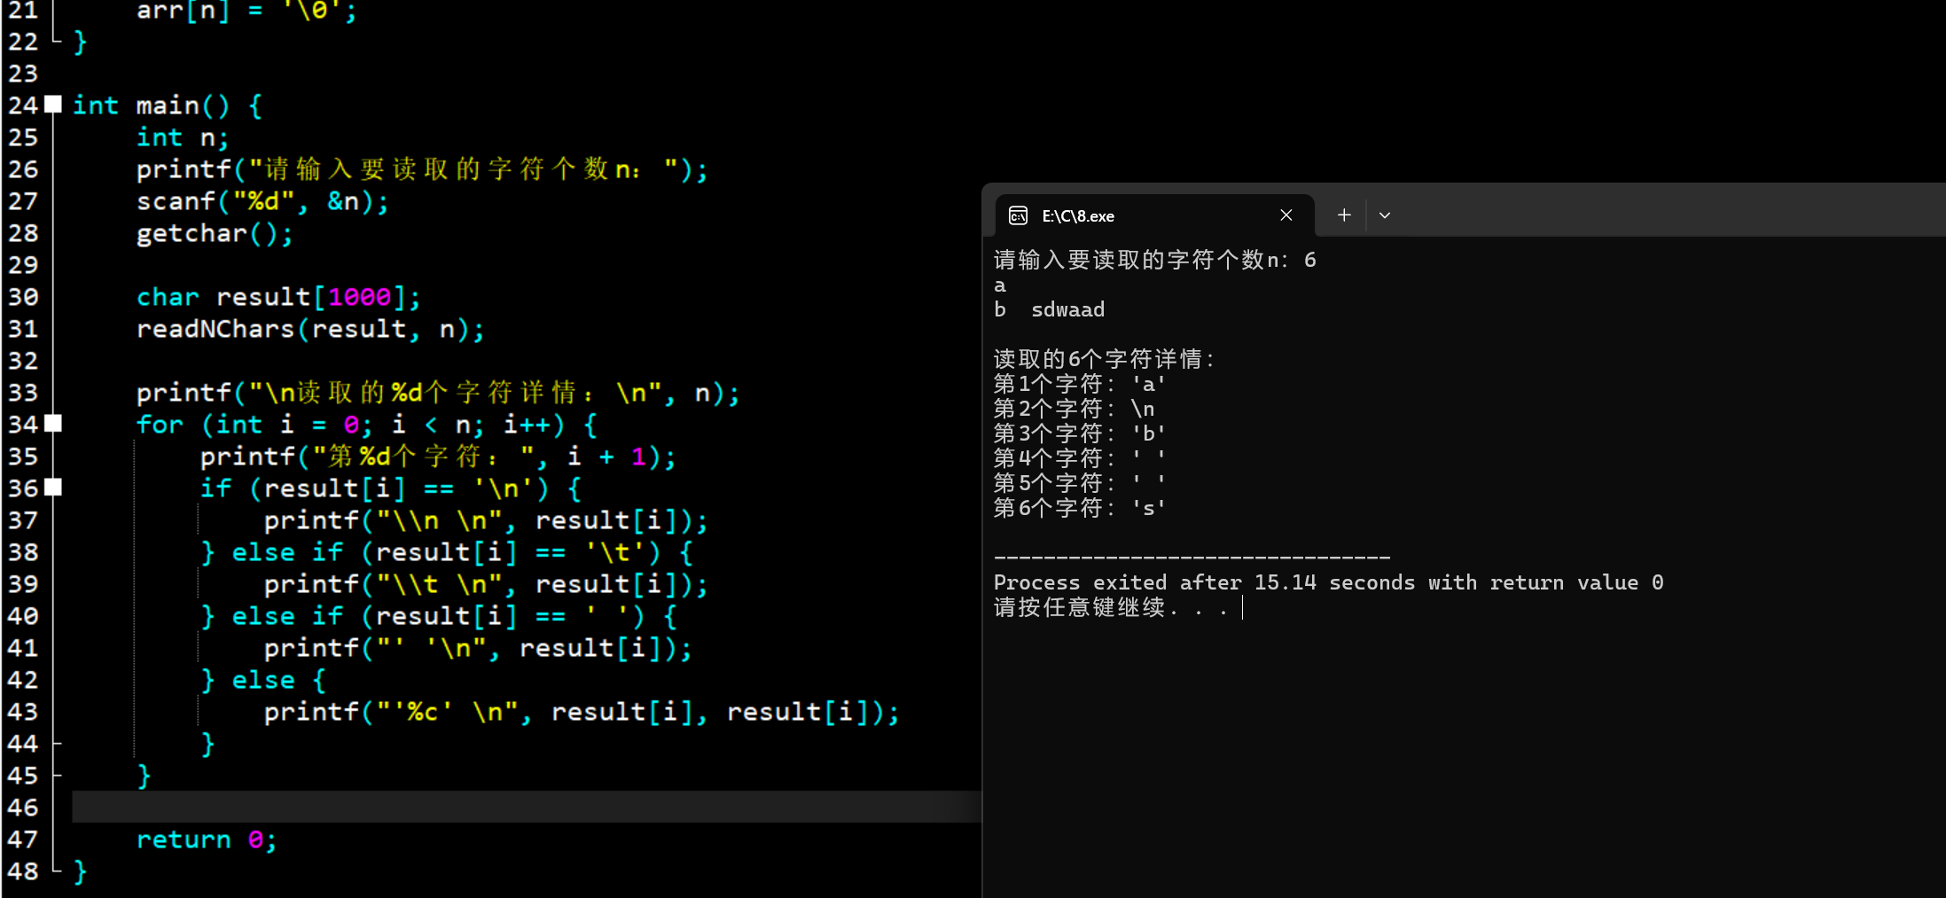Click the printf("\\t \n", result[i]); line
Viewport: 1946px width, 898px height.
coord(486,584)
